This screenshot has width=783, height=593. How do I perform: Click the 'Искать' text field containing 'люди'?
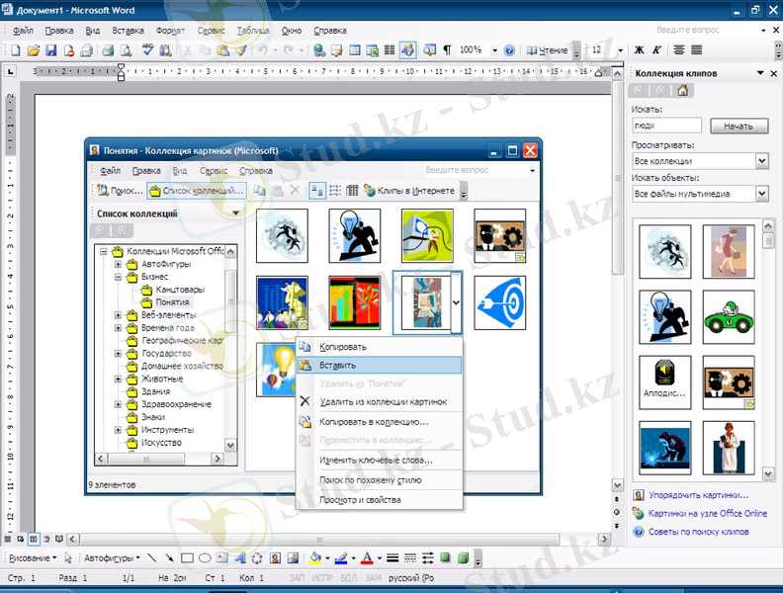pyautogui.click(x=665, y=126)
